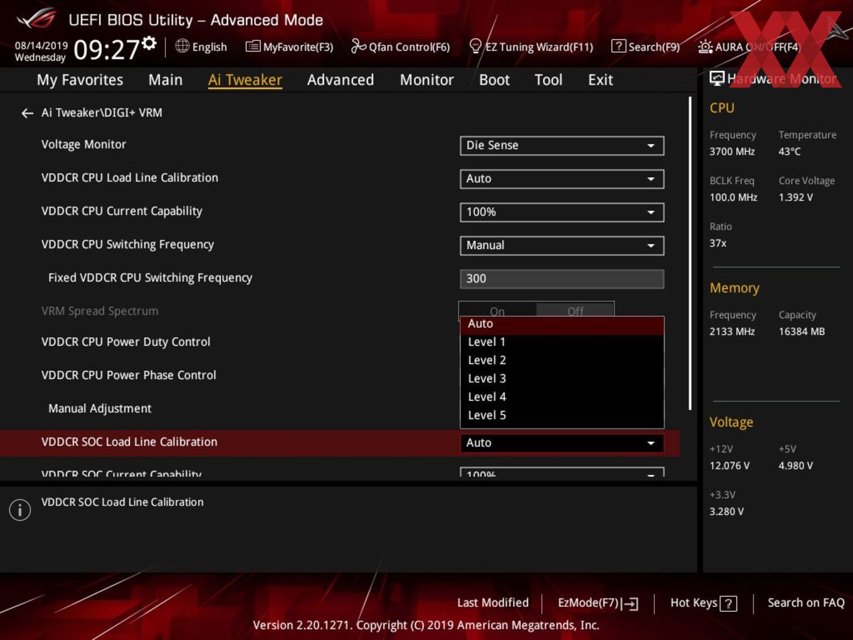
Task: Click the clock showing 09:27
Action: coord(107,49)
